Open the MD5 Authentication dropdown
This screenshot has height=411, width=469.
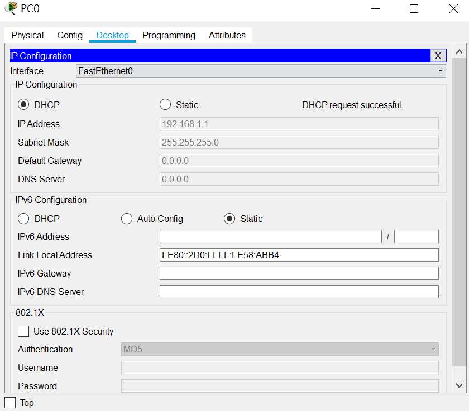point(280,349)
